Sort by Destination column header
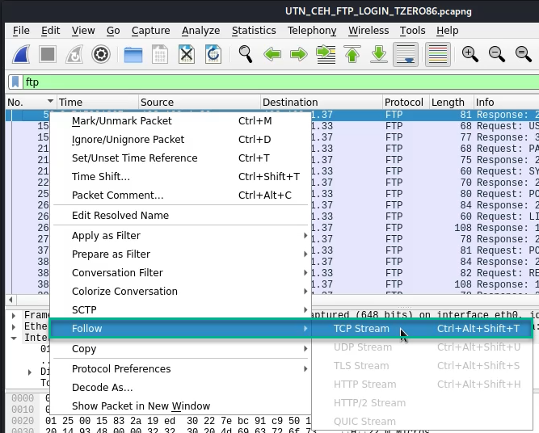Viewport: 539px width, 433px height. (322, 103)
